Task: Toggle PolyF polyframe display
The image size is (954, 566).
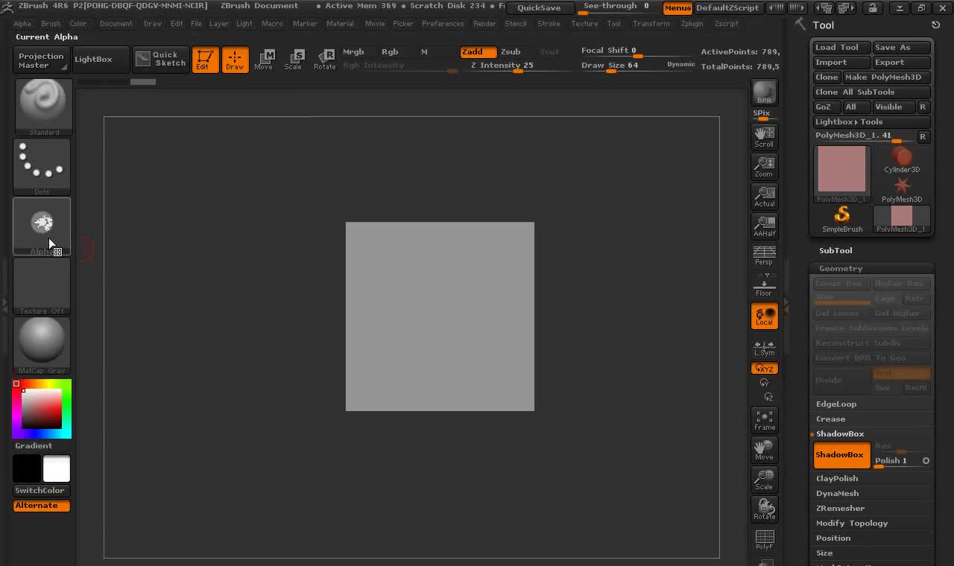Action: coord(764,539)
